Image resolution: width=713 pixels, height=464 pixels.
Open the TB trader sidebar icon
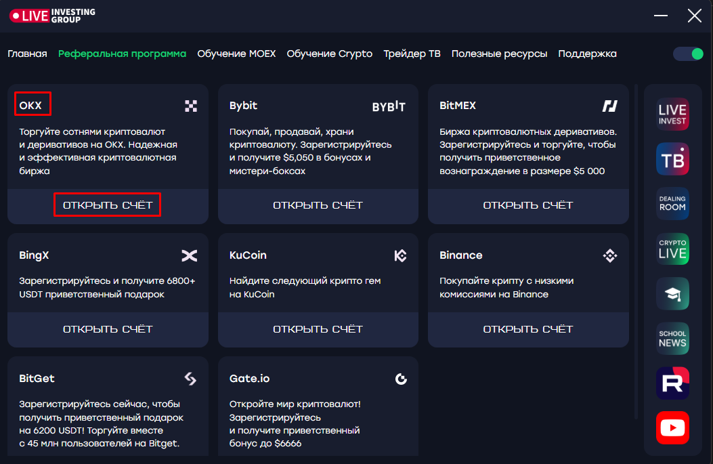tap(672, 159)
